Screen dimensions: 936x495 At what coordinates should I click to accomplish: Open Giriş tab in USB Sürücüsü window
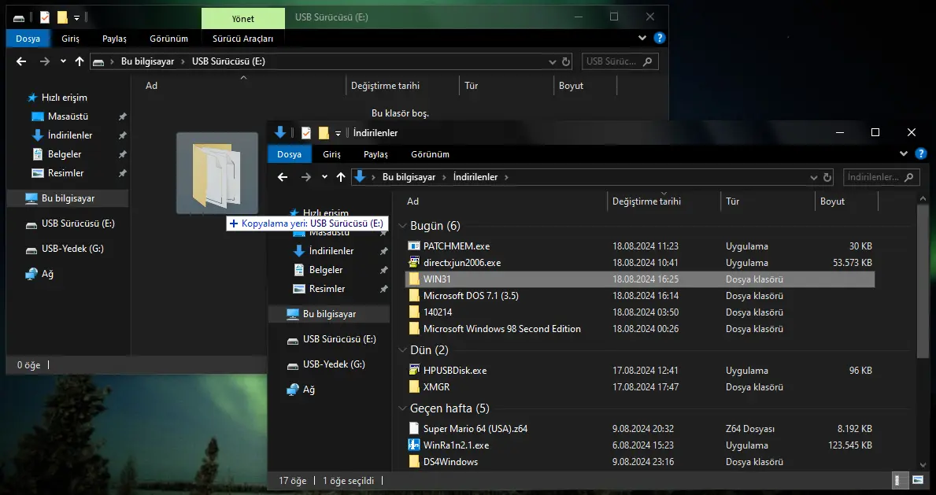(x=70, y=39)
